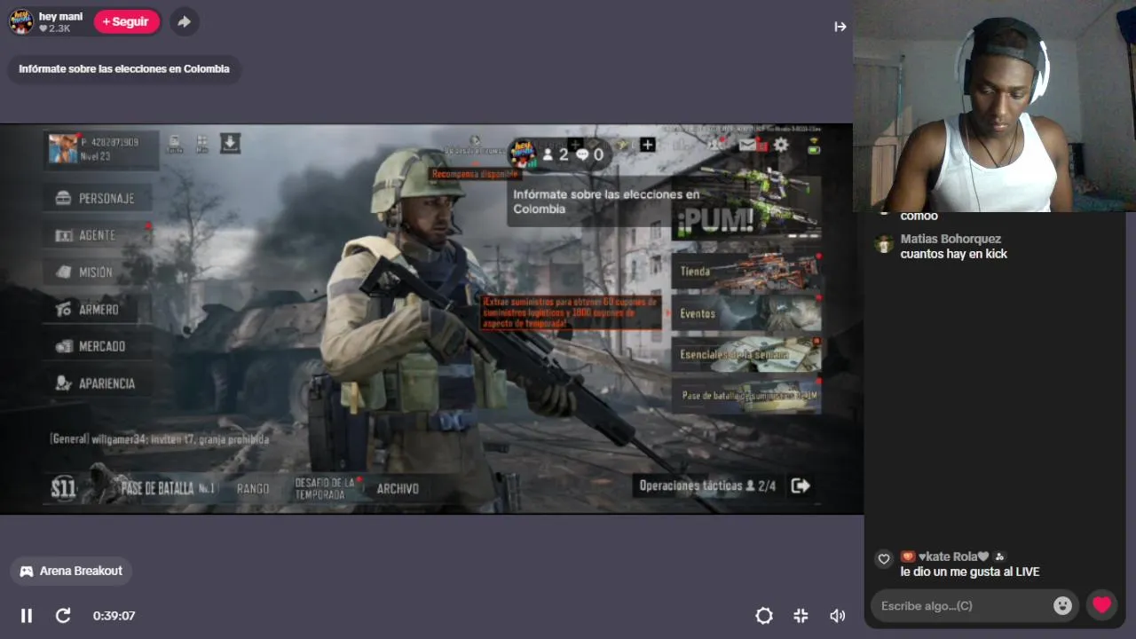Select Matias Bohorquez's chat username
The image size is (1136, 639).
coord(951,239)
